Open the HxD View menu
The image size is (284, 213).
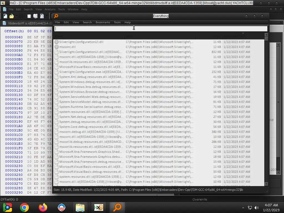coord(39,9)
